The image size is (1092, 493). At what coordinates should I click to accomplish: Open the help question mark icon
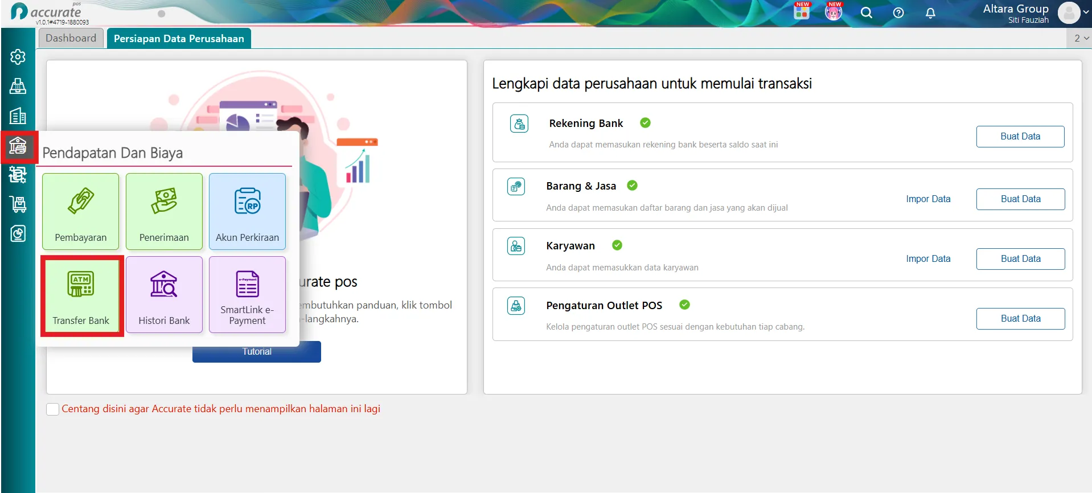coord(898,13)
